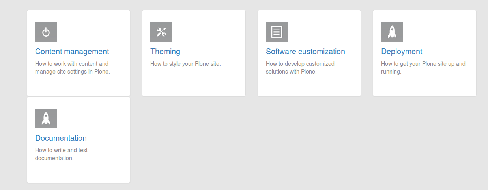
Task: Click text "How to style your Plone site."
Action: 185,64
